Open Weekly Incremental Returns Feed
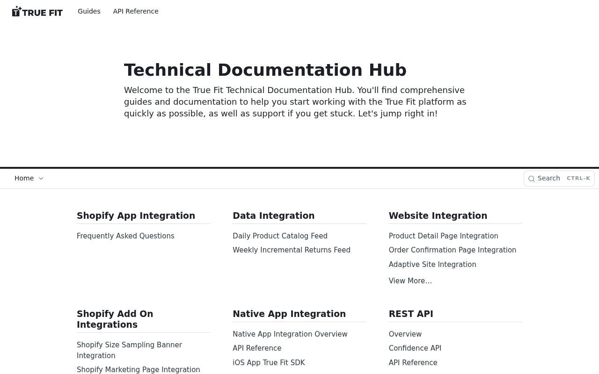Viewport: 599px width, 374px height. (292, 250)
